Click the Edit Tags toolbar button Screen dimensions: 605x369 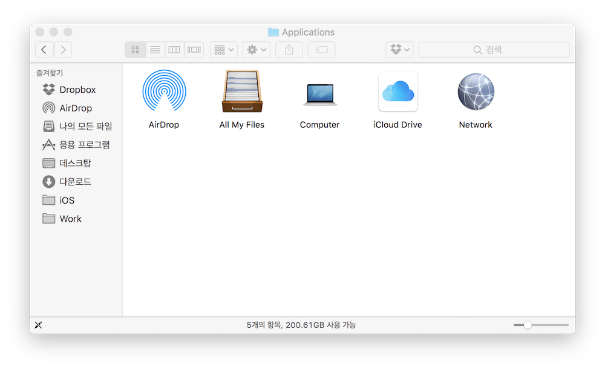(321, 50)
